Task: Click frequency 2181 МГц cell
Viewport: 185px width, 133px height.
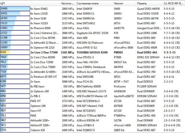Action: tap(67, 53)
